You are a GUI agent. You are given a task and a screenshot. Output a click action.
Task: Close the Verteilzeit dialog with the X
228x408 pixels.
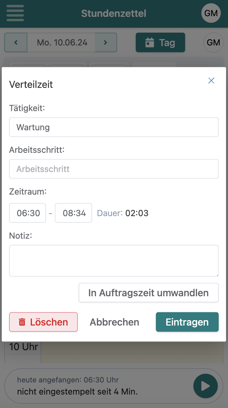(211, 80)
